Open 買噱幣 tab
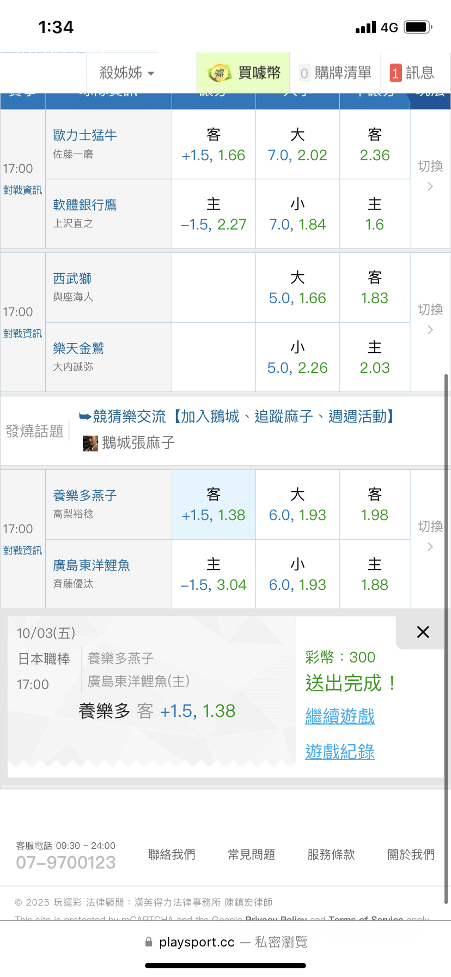The height and width of the screenshot is (977, 451). point(259,73)
